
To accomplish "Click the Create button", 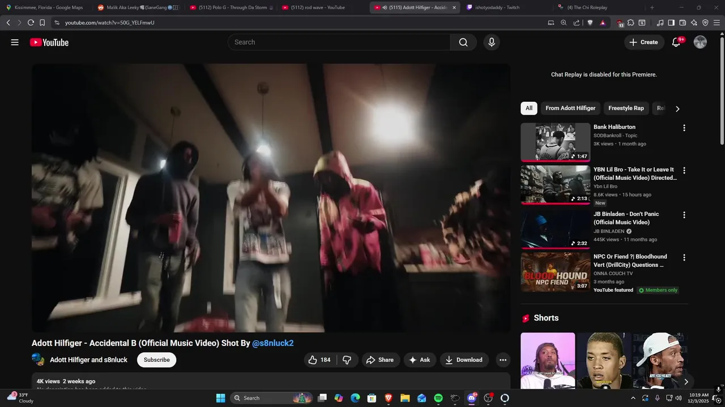I will pyautogui.click(x=644, y=42).
